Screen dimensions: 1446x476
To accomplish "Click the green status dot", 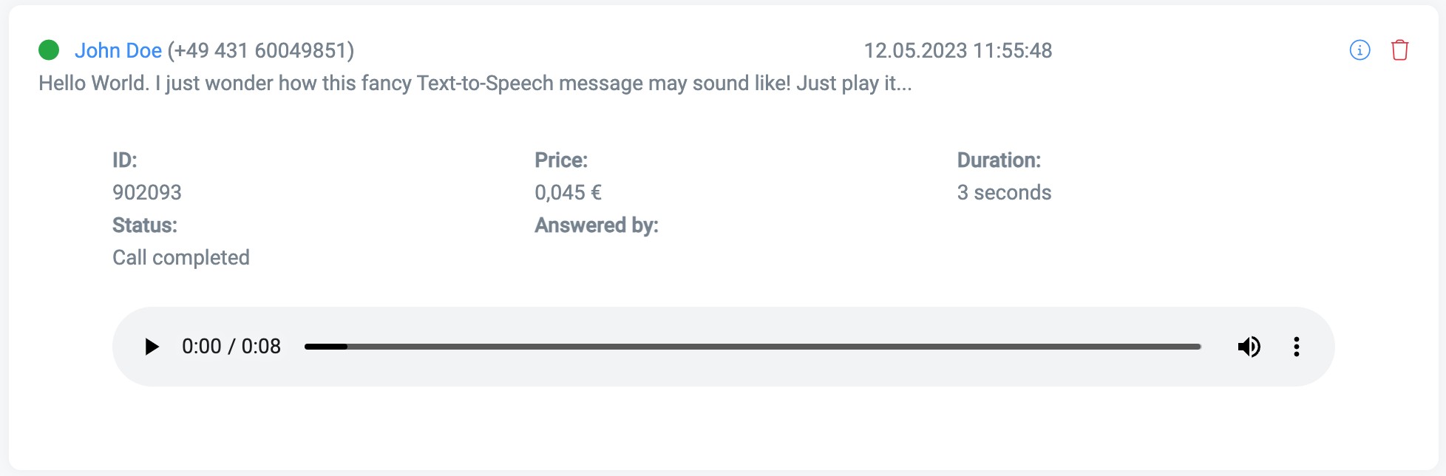I will pos(49,50).
